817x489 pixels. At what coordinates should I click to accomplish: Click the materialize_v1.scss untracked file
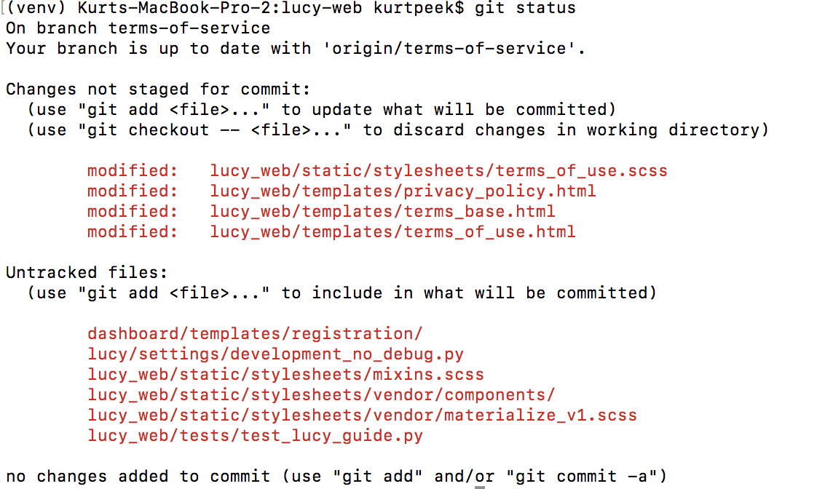(x=362, y=416)
